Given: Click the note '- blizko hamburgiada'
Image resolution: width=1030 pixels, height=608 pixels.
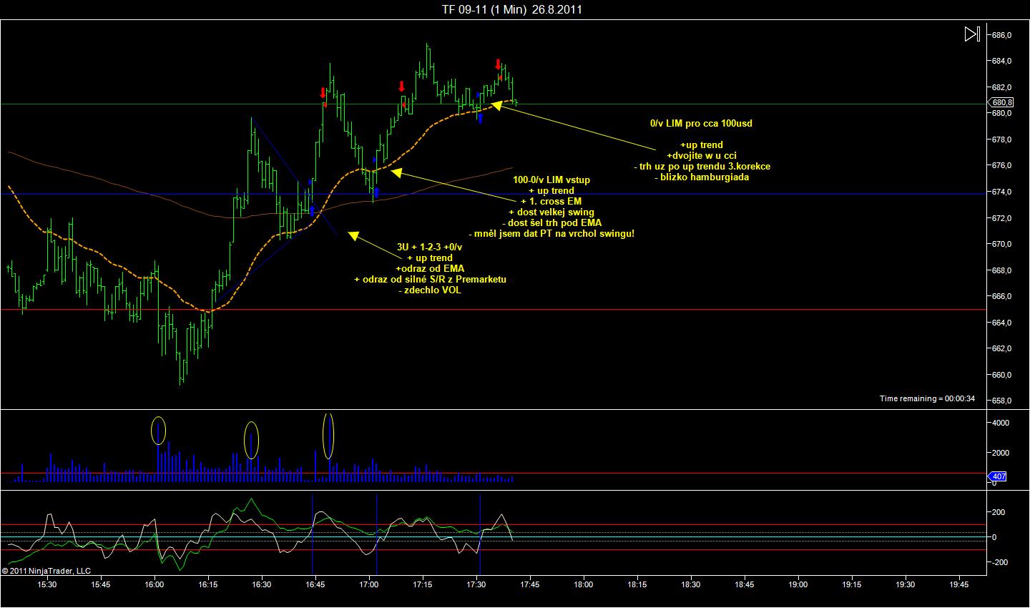Looking at the screenshot, I should (701, 177).
